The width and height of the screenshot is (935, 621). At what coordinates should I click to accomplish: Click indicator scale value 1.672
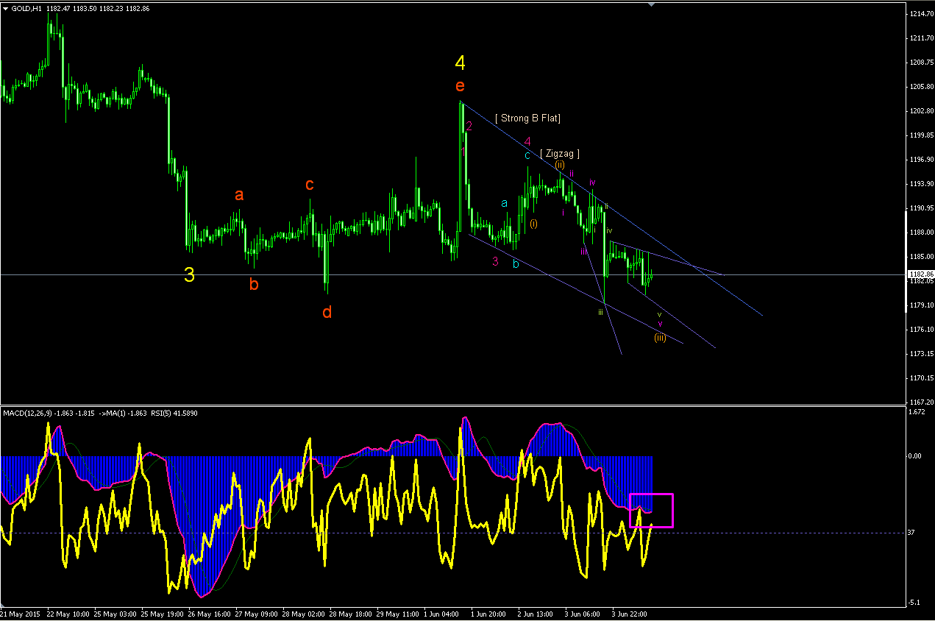(917, 412)
